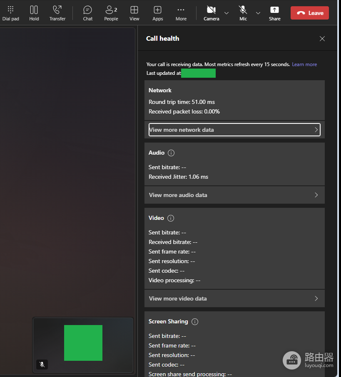The height and width of the screenshot is (377, 341).
Task: Turn on the Camera
Action: [211, 13]
